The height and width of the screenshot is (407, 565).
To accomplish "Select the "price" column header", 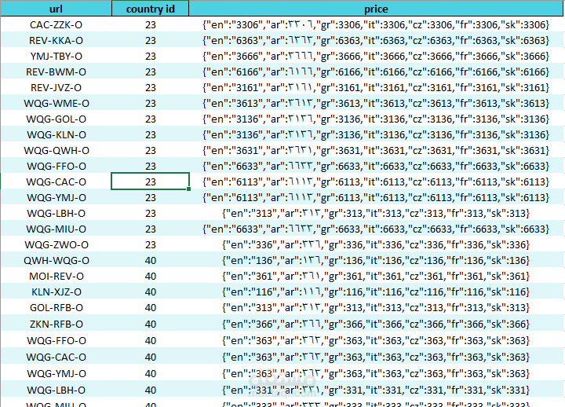I will pos(376,9).
